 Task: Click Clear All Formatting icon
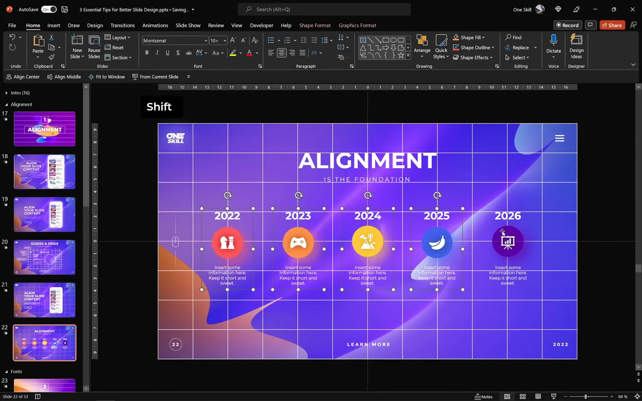254,40
